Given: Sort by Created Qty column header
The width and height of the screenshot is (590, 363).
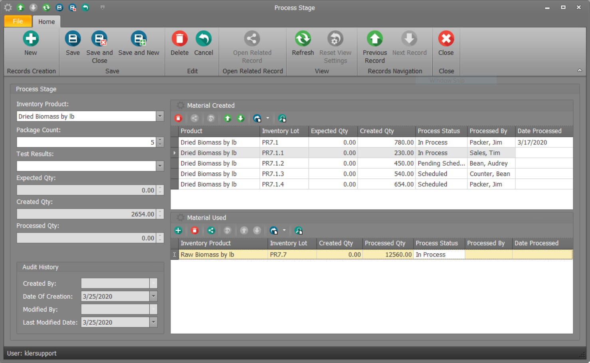Looking at the screenshot, I should click(x=376, y=131).
